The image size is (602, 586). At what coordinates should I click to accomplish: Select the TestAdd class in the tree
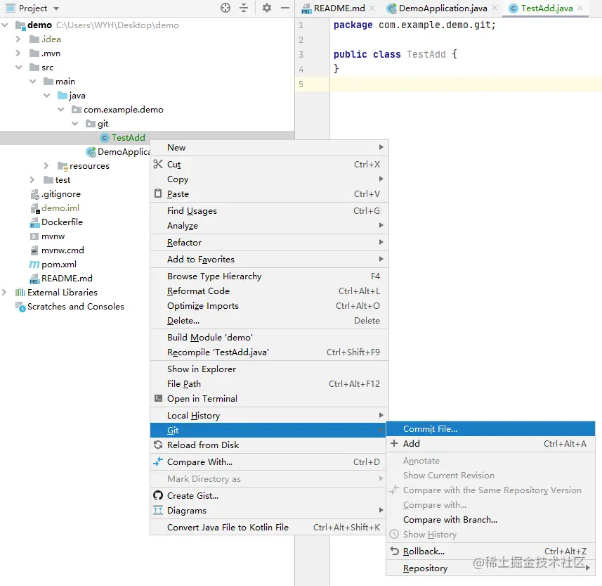[123, 138]
